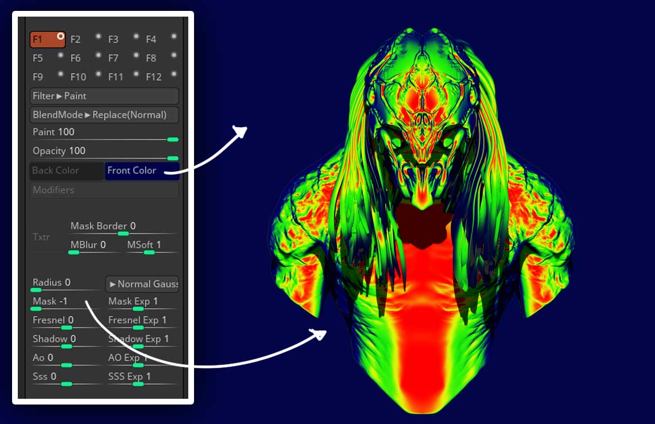
Task: Adjust the SSS Exp slider
Action: 142,379
